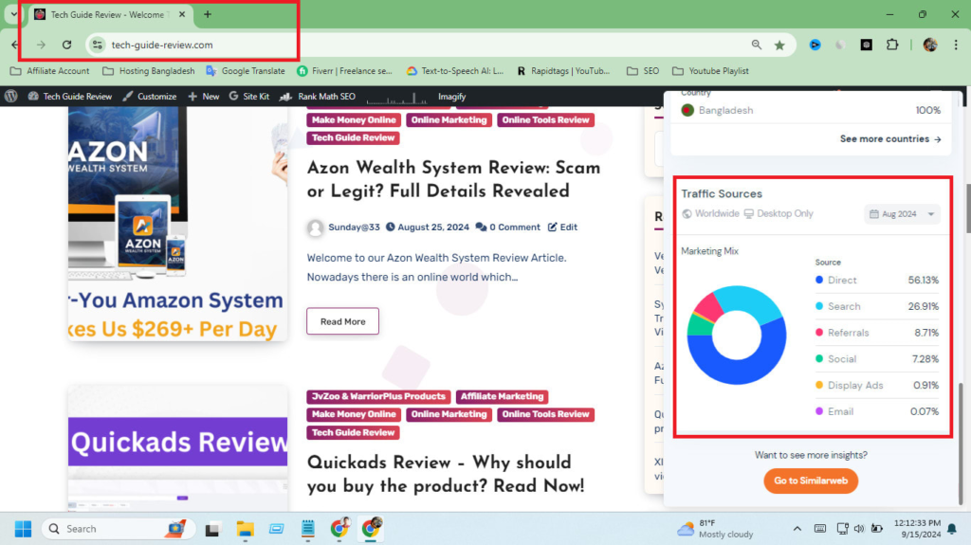Open the notification bell in taskbar

[952, 529]
